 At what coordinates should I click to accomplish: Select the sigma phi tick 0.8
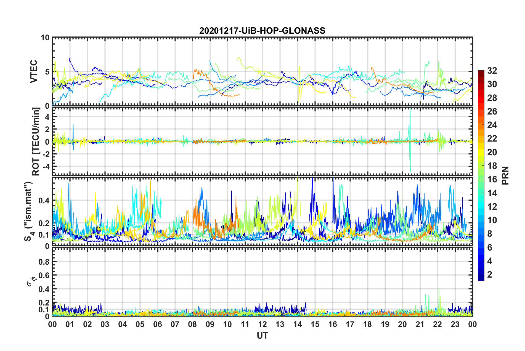click(43, 262)
